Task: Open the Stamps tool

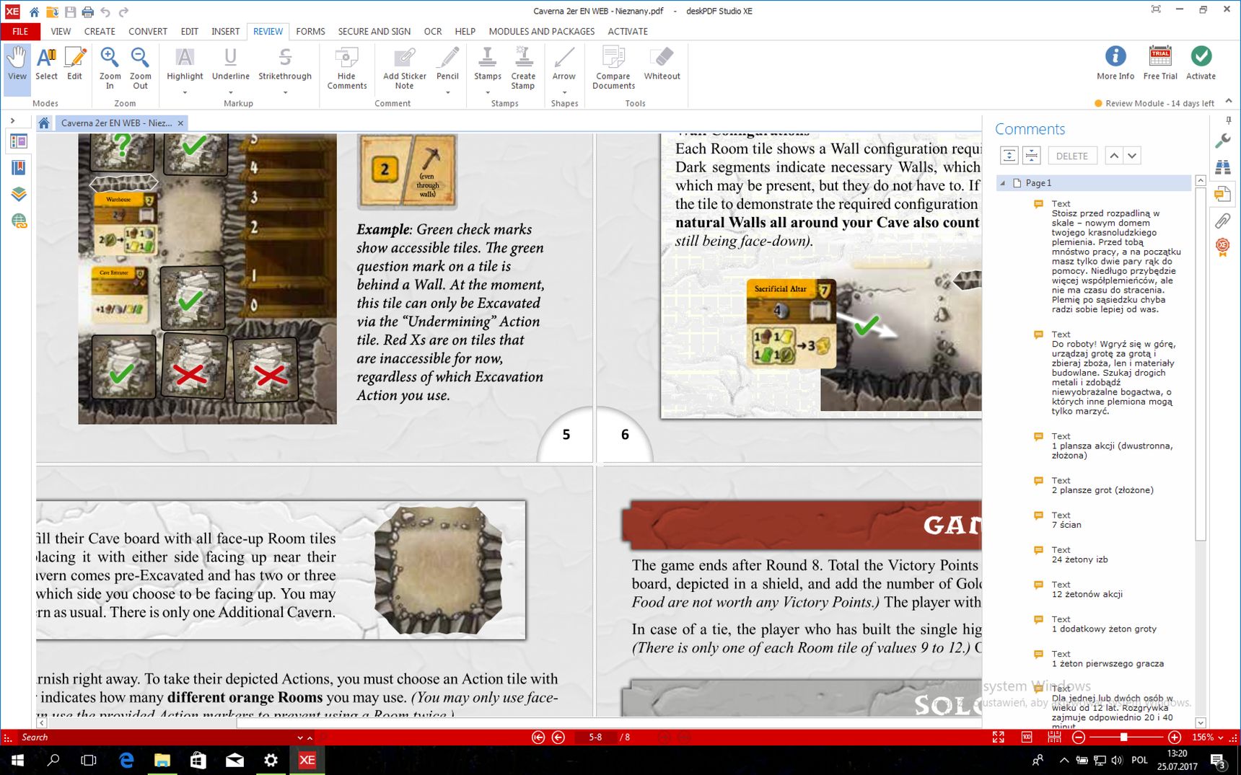Action: tap(488, 63)
